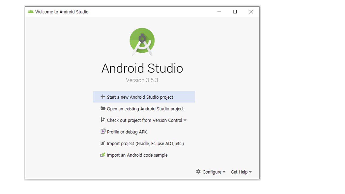Image resolution: width=345 pixels, height=194 pixels.
Task: Click the version control checkout icon
Action: (103, 120)
